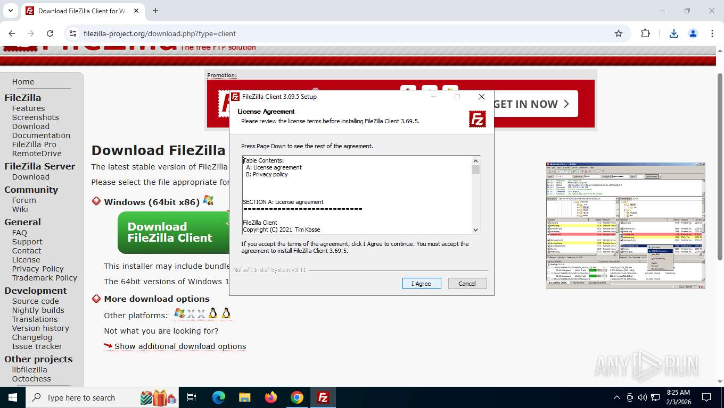
Task: Open Support in sidebar
Action: pos(27,242)
